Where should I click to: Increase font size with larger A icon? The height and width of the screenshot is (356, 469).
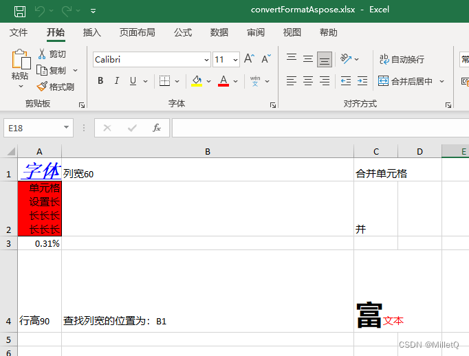(x=250, y=58)
